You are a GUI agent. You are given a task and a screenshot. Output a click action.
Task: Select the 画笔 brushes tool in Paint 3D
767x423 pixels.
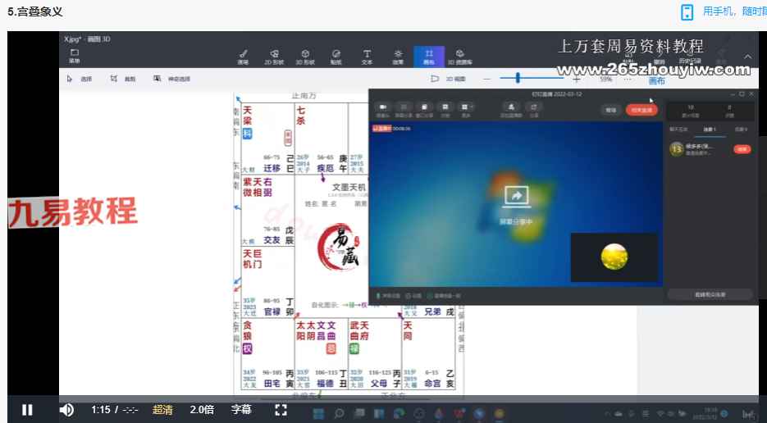pyautogui.click(x=243, y=56)
